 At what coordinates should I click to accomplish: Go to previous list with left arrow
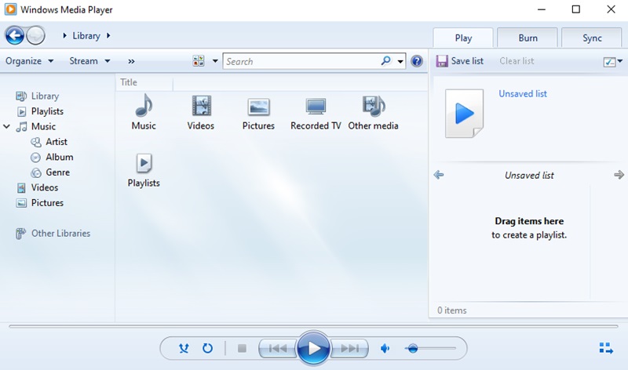click(439, 175)
